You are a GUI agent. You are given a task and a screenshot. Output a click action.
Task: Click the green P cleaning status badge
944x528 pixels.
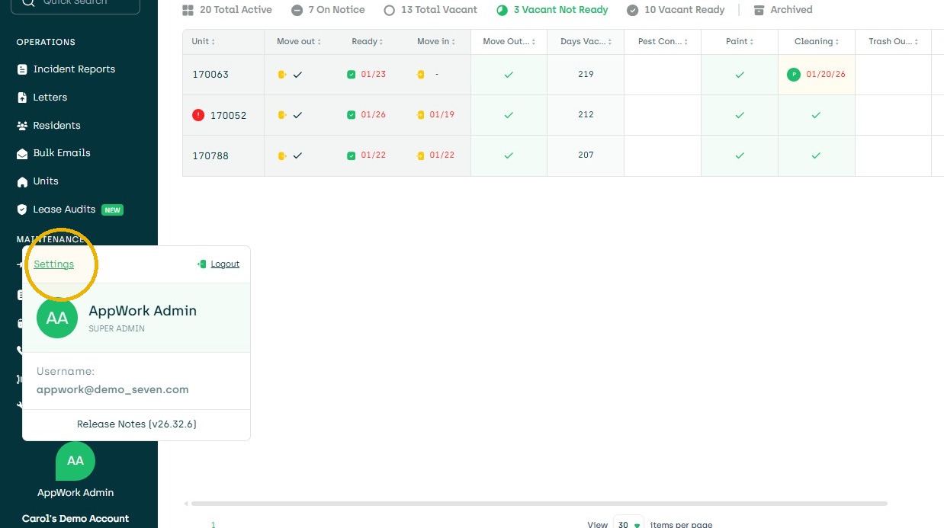(x=794, y=75)
